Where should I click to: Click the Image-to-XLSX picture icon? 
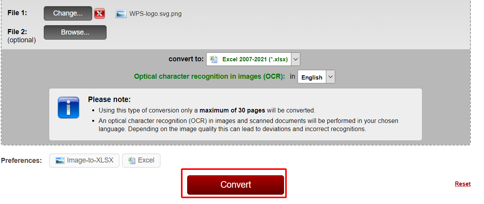[x=60, y=161]
